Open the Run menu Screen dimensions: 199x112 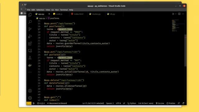(x=57, y=10)
